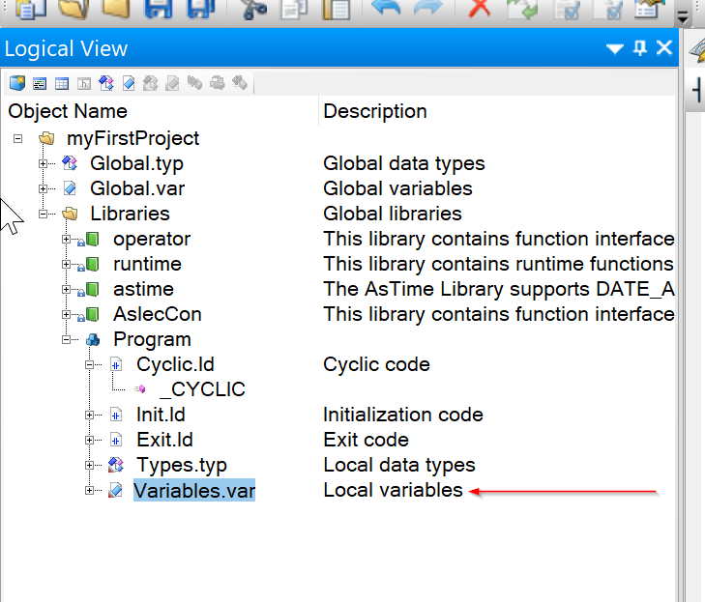The width and height of the screenshot is (705, 602).
Task: Click the Cut scissors toolbar icon
Action: point(253,9)
